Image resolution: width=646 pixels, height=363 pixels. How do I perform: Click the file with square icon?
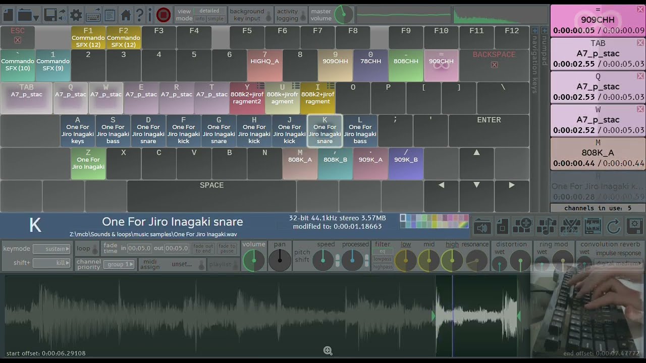coord(502,226)
